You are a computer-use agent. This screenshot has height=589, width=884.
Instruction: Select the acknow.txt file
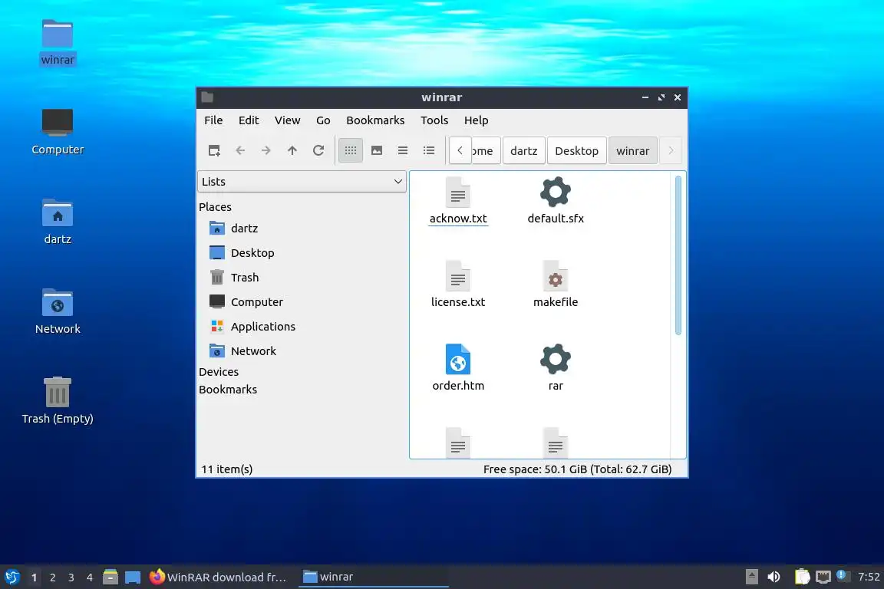pos(458,201)
